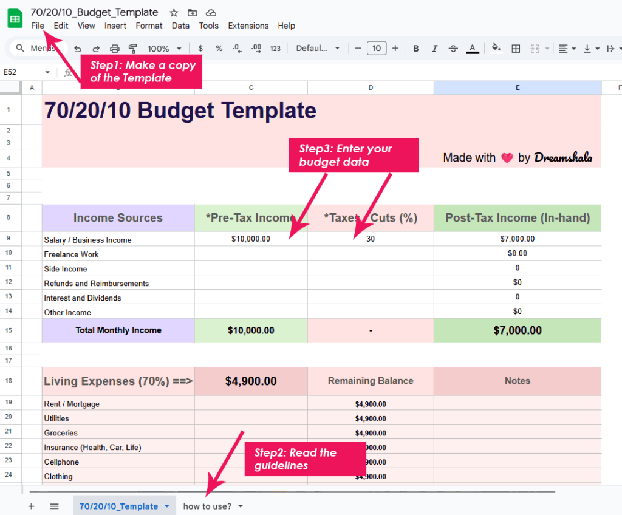Add a new sheet with the plus icon

[x=30, y=506]
